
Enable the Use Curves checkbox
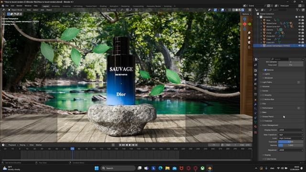pyautogui.click(x=265, y=159)
